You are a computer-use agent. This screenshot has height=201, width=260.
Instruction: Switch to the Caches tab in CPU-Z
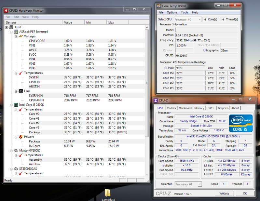coord(171,108)
